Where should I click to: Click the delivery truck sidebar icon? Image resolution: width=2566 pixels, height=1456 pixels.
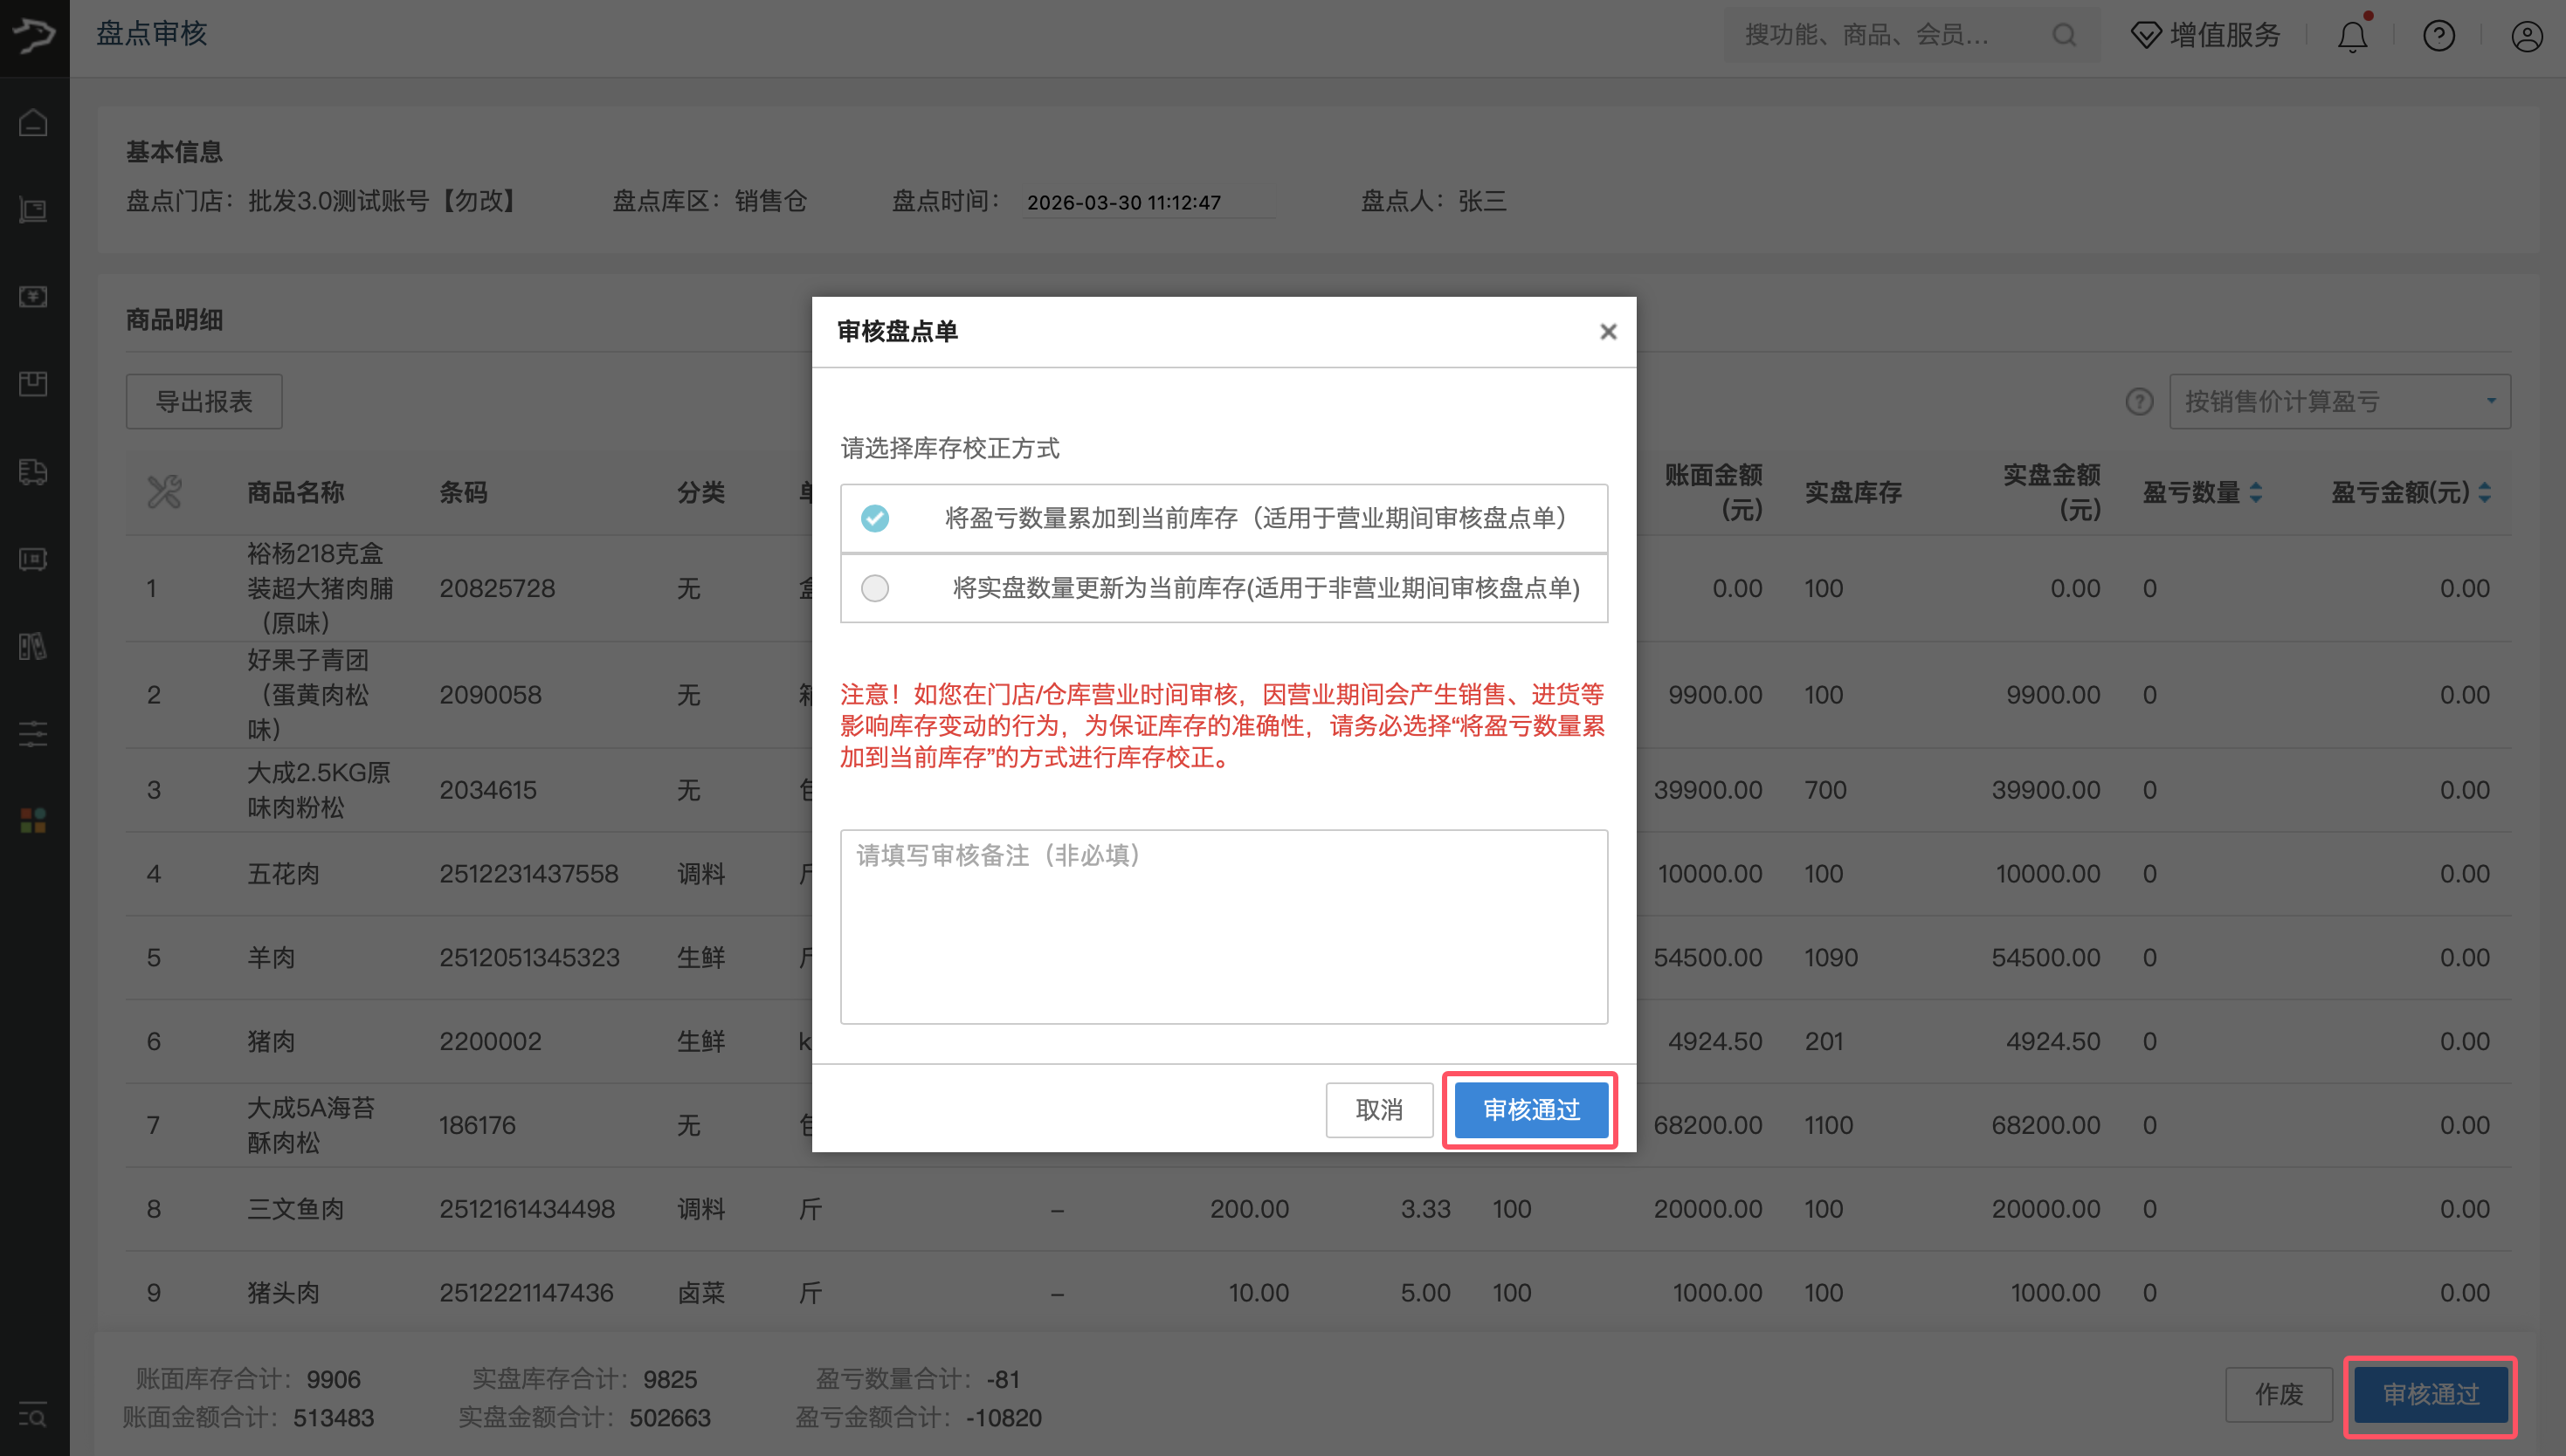point(33,472)
